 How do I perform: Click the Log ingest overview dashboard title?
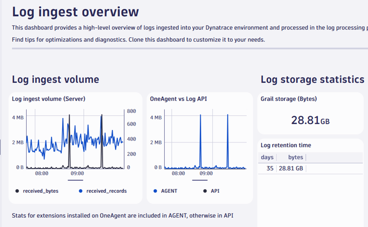click(x=75, y=11)
